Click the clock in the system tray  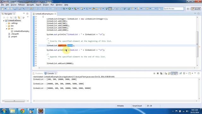coord(195,111)
